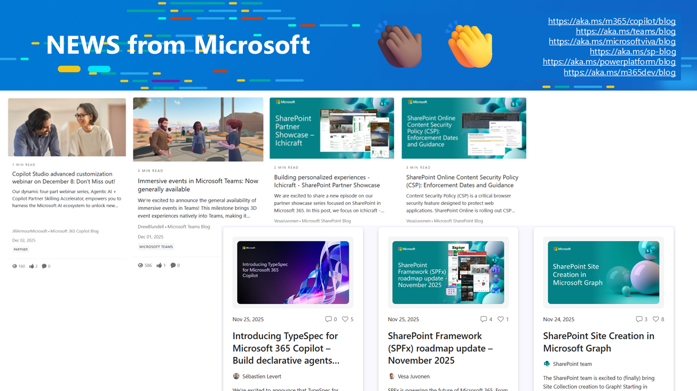Click comment bubble on Immersive events post
This screenshot has width=697, height=391.
click(173, 265)
